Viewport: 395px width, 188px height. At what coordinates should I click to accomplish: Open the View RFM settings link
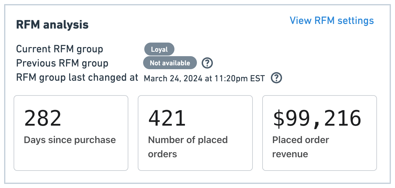[x=331, y=21]
